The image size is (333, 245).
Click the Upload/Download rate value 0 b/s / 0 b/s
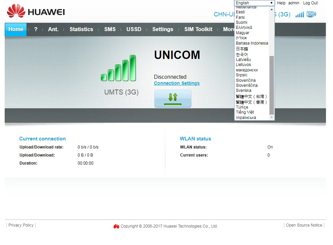[88, 147]
